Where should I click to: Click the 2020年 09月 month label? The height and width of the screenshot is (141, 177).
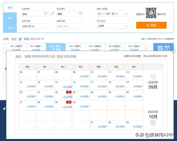(x=153, y=85)
